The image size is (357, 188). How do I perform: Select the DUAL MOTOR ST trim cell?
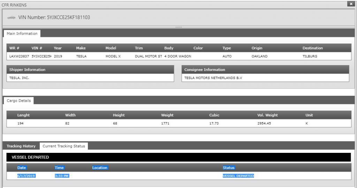(x=149, y=56)
